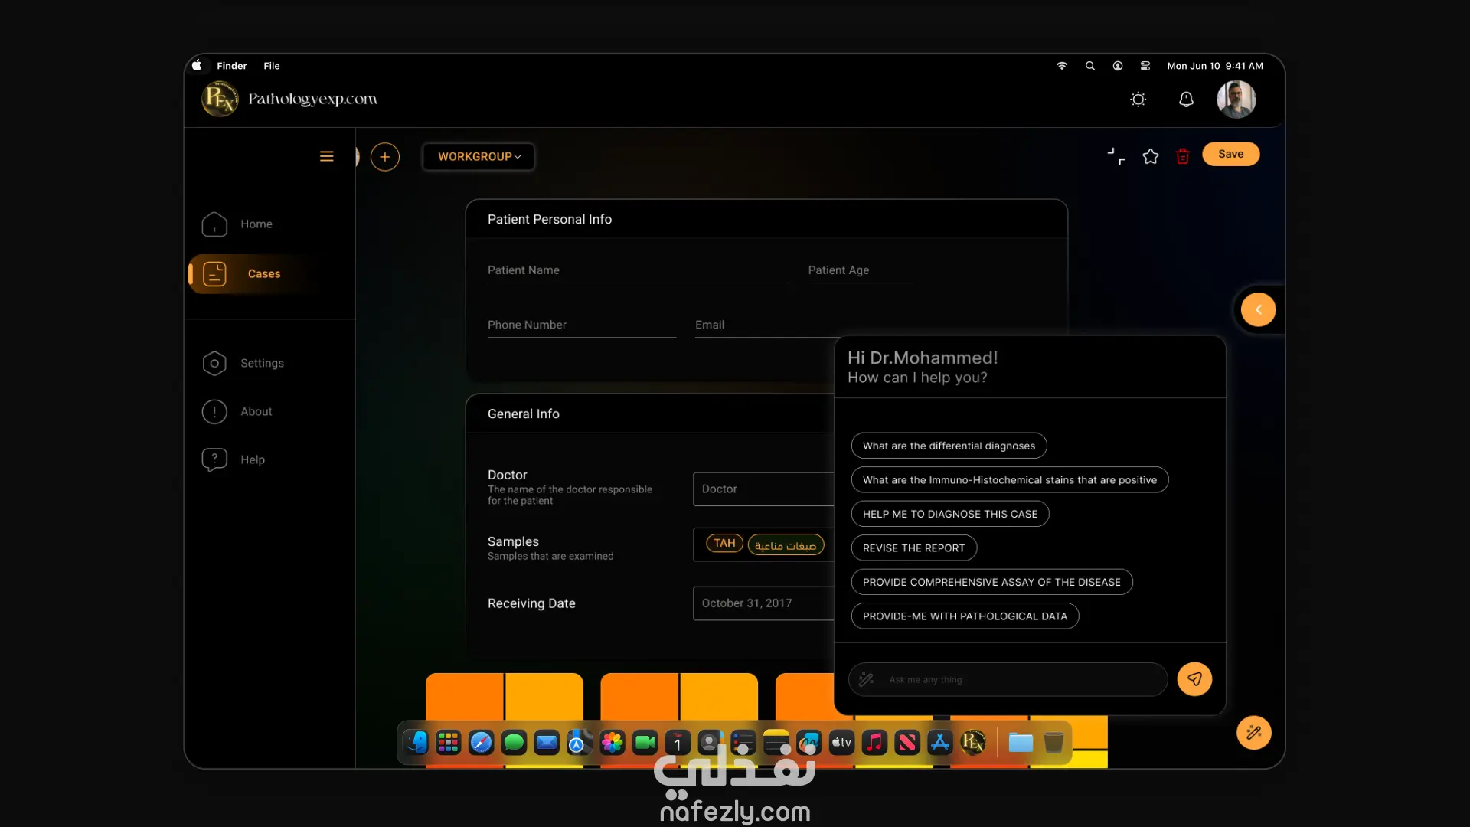Screen dimensions: 1470x827
Task: Send message with orange paper plane icon
Action: (x=1194, y=679)
